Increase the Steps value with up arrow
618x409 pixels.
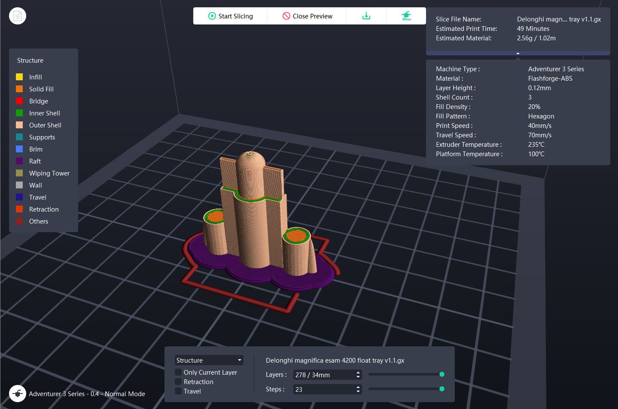point(358,387)
